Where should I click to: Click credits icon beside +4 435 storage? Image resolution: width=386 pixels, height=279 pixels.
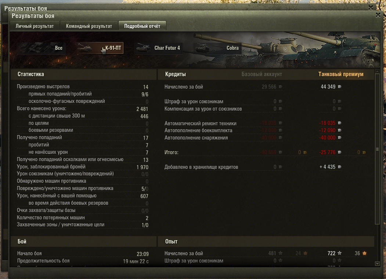pos(339,167)
